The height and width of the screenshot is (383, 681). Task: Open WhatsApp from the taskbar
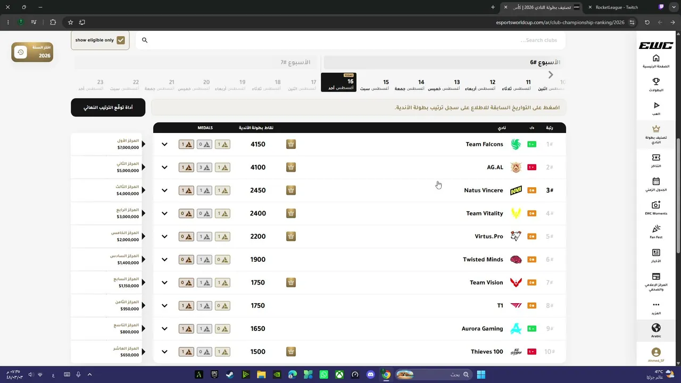pyautogui.click(x=324, y=374)
